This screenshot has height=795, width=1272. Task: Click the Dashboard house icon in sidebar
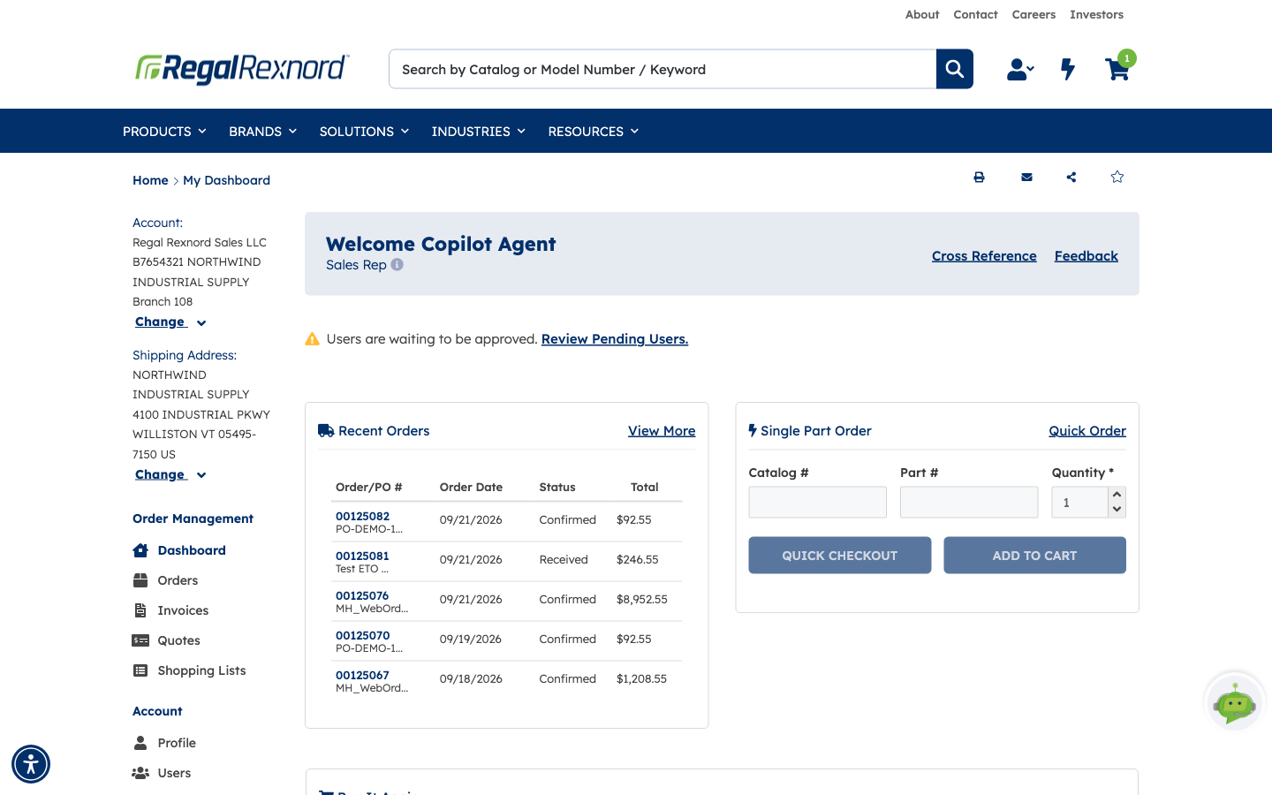coord(140,550)
